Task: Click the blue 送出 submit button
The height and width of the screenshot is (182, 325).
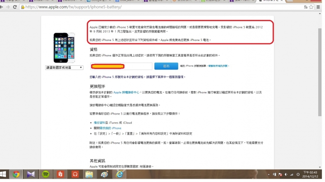Action: click(166, 66)
